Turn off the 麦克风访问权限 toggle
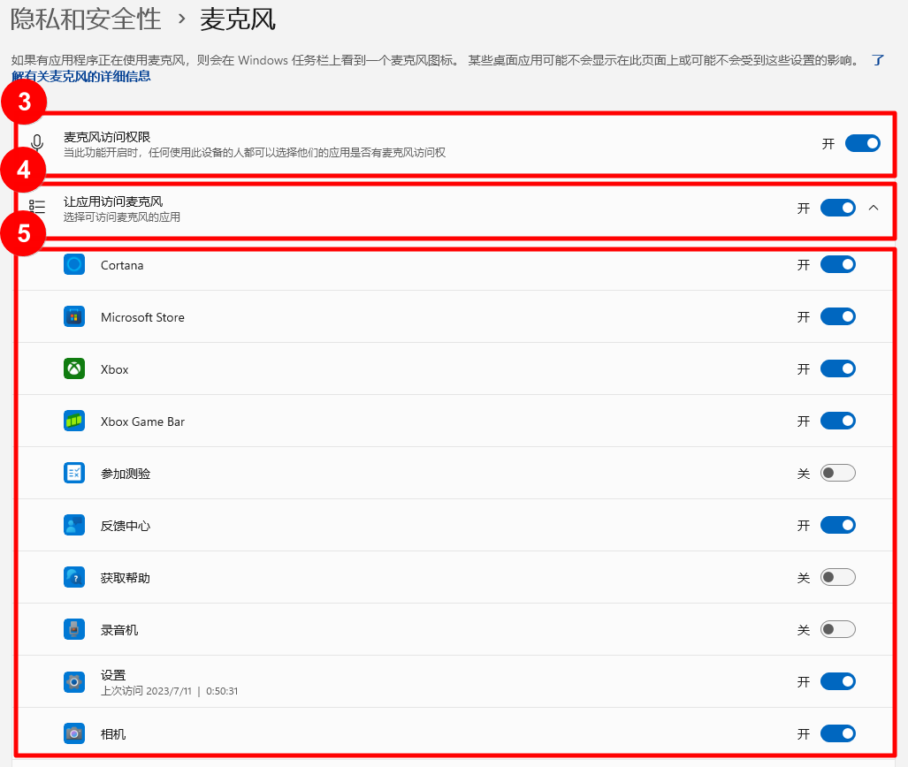 coord(862,143)
